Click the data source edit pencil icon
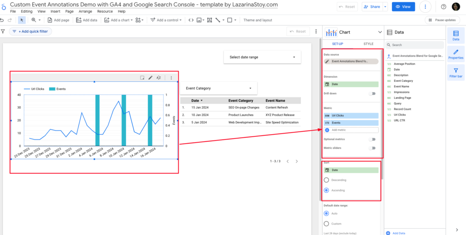 [x=327, y=61]
